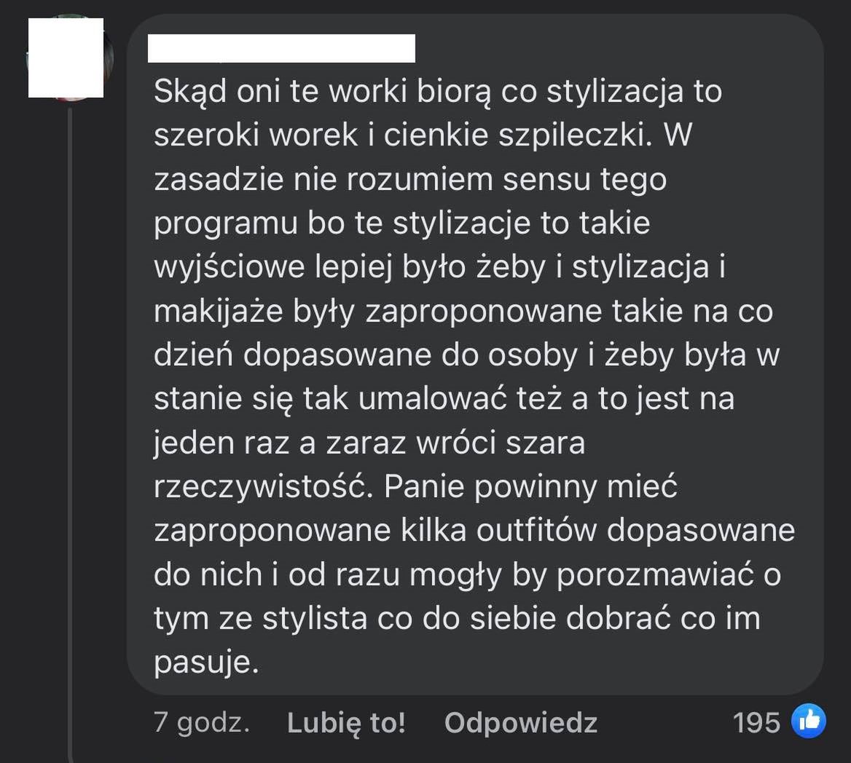The width and height of the screenshot is (851, 763).
Task: Click the blue thumbs-up reaction icon
Action: coord(809,722)
